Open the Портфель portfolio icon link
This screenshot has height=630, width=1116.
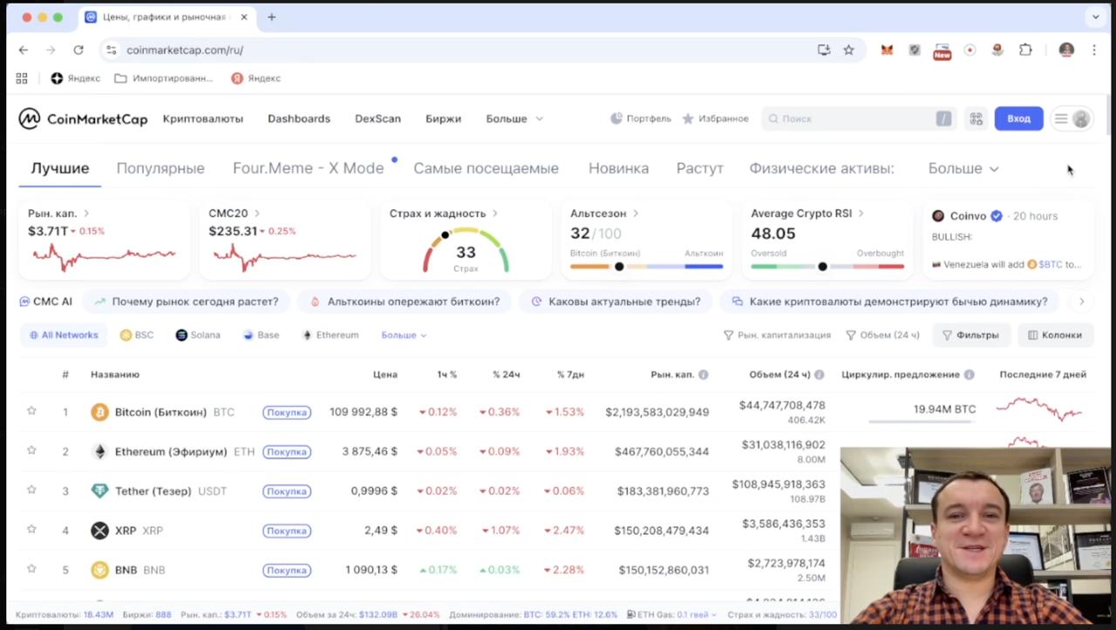click(641, 119)
